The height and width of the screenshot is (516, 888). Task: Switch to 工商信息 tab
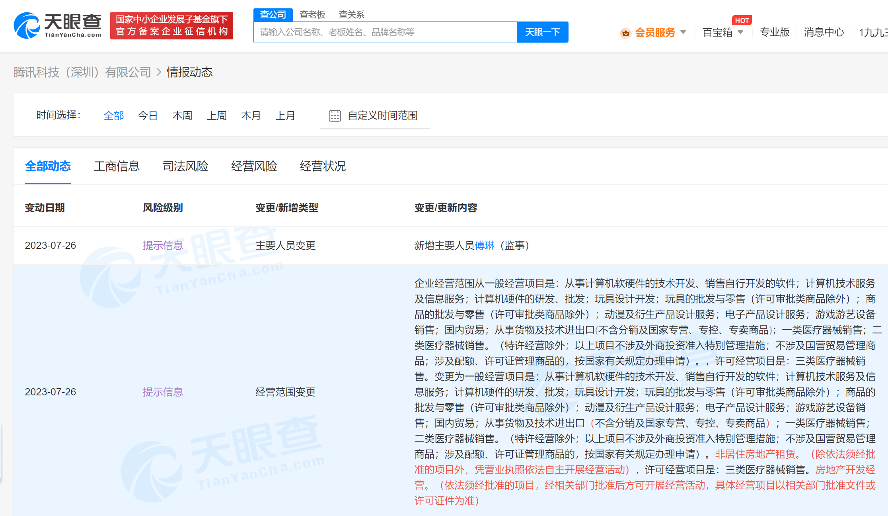click(117, 166)
